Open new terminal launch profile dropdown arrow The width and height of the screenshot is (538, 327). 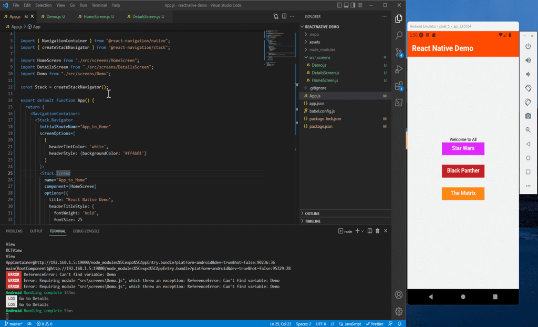(363, 231)
